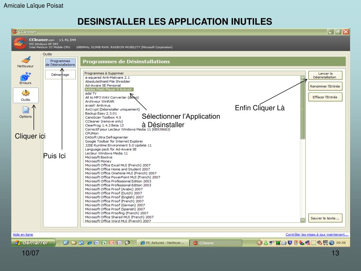Select Microsoft Office Proof (German) 2007
The height and width of the screenshot is (271, 361).
click(115, 205)
